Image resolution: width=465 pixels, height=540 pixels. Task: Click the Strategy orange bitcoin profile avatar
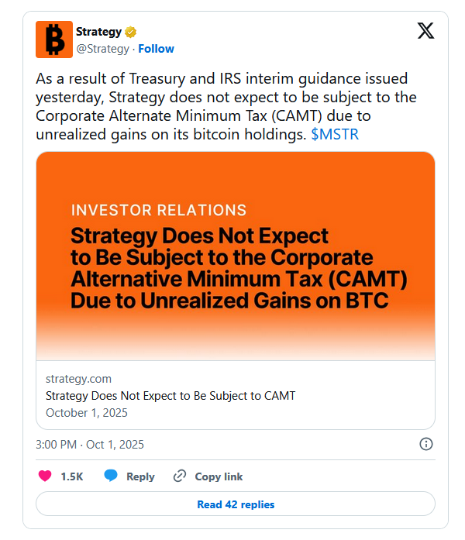click(54, 40)
